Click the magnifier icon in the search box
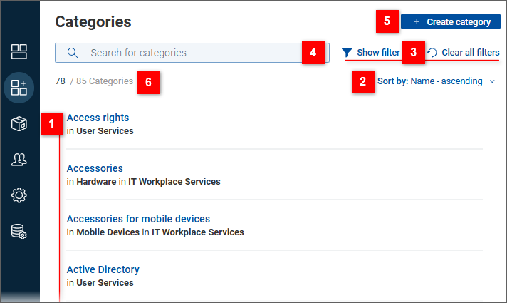Screen dimensions: 507x303 (72, 53)
